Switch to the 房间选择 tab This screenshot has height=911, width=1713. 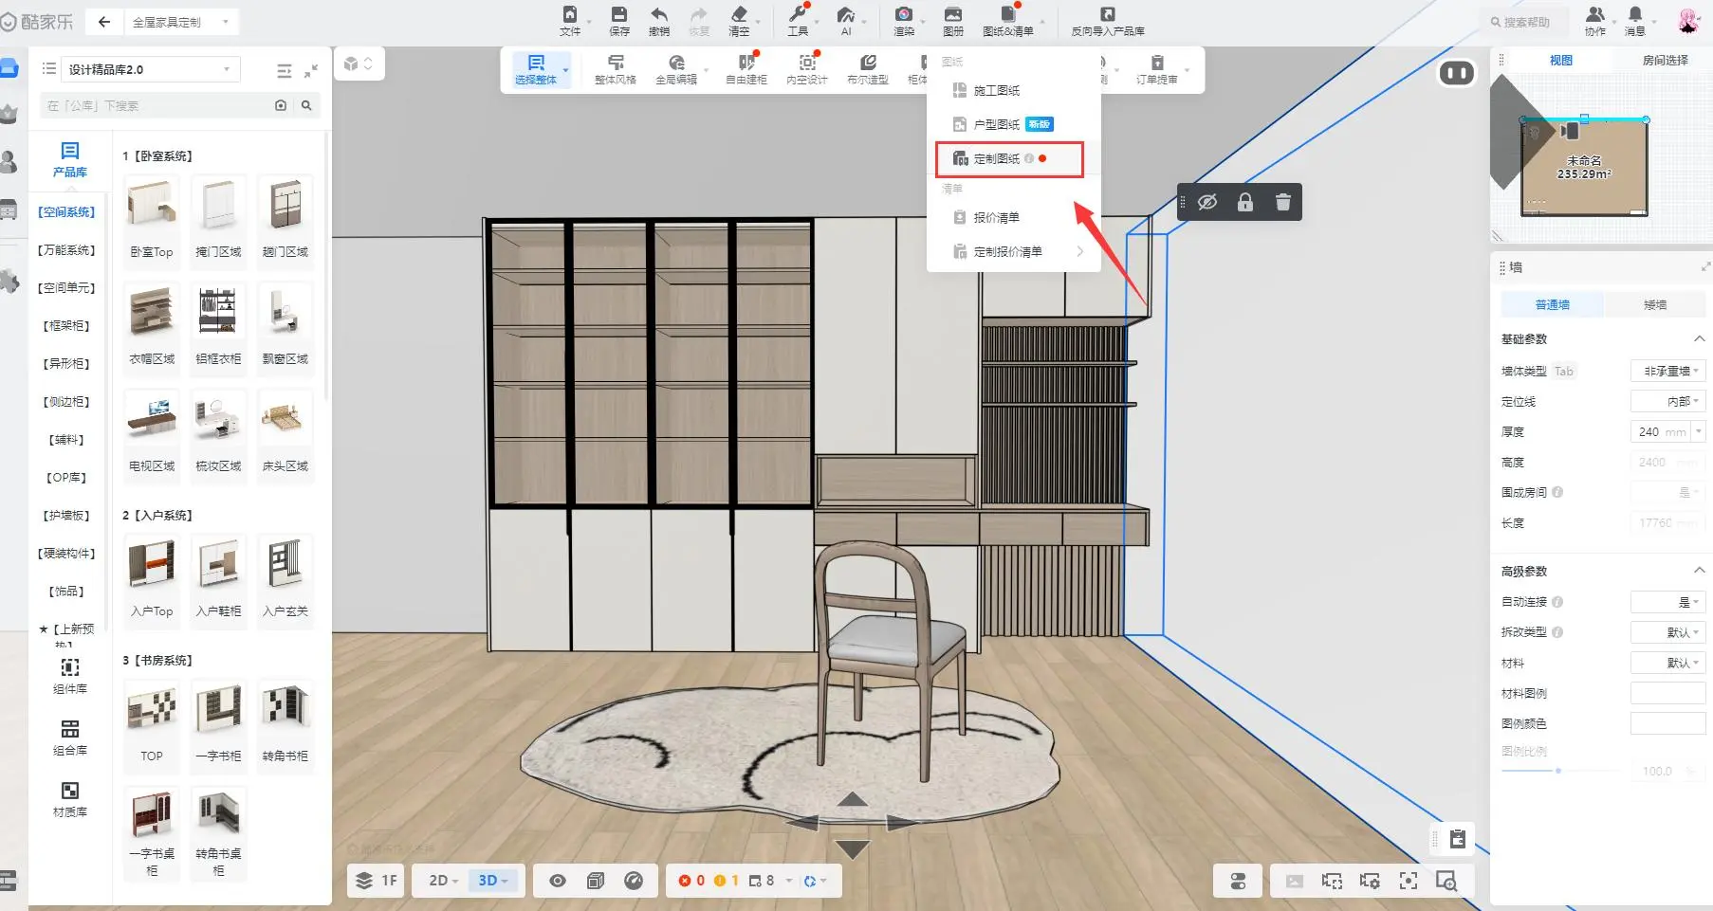coord(1665,60)
